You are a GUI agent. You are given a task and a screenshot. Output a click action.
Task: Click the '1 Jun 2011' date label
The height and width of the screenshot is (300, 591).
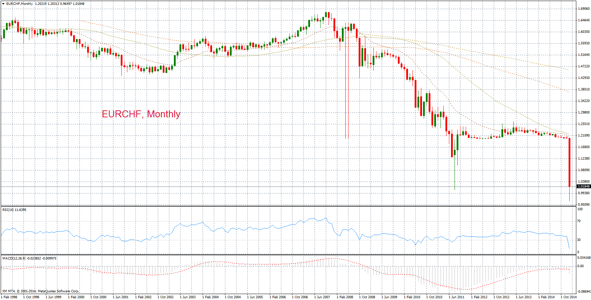coord(457,297)
